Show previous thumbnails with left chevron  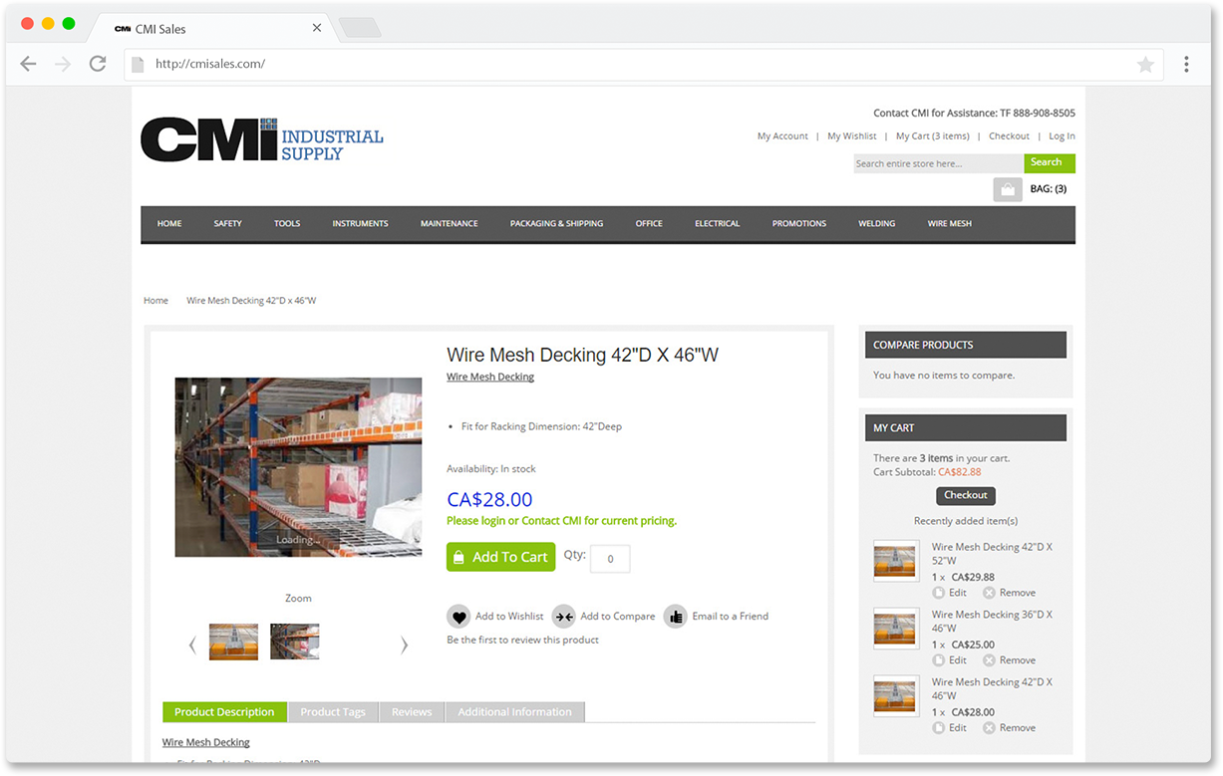192,645
